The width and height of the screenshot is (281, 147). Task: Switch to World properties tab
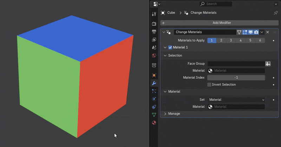(154, 56)
